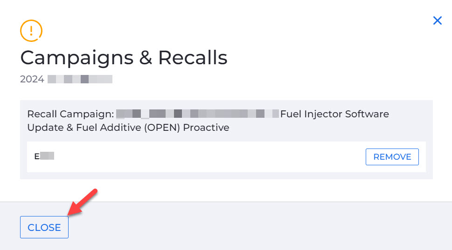Click the Update & Fuel Additive text
The height and width of the screenshot is (250, 452).
[x=84, y=128]
